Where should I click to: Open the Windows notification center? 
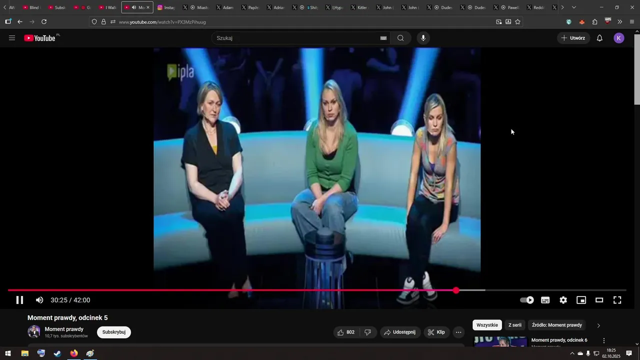tap(629, 353)
